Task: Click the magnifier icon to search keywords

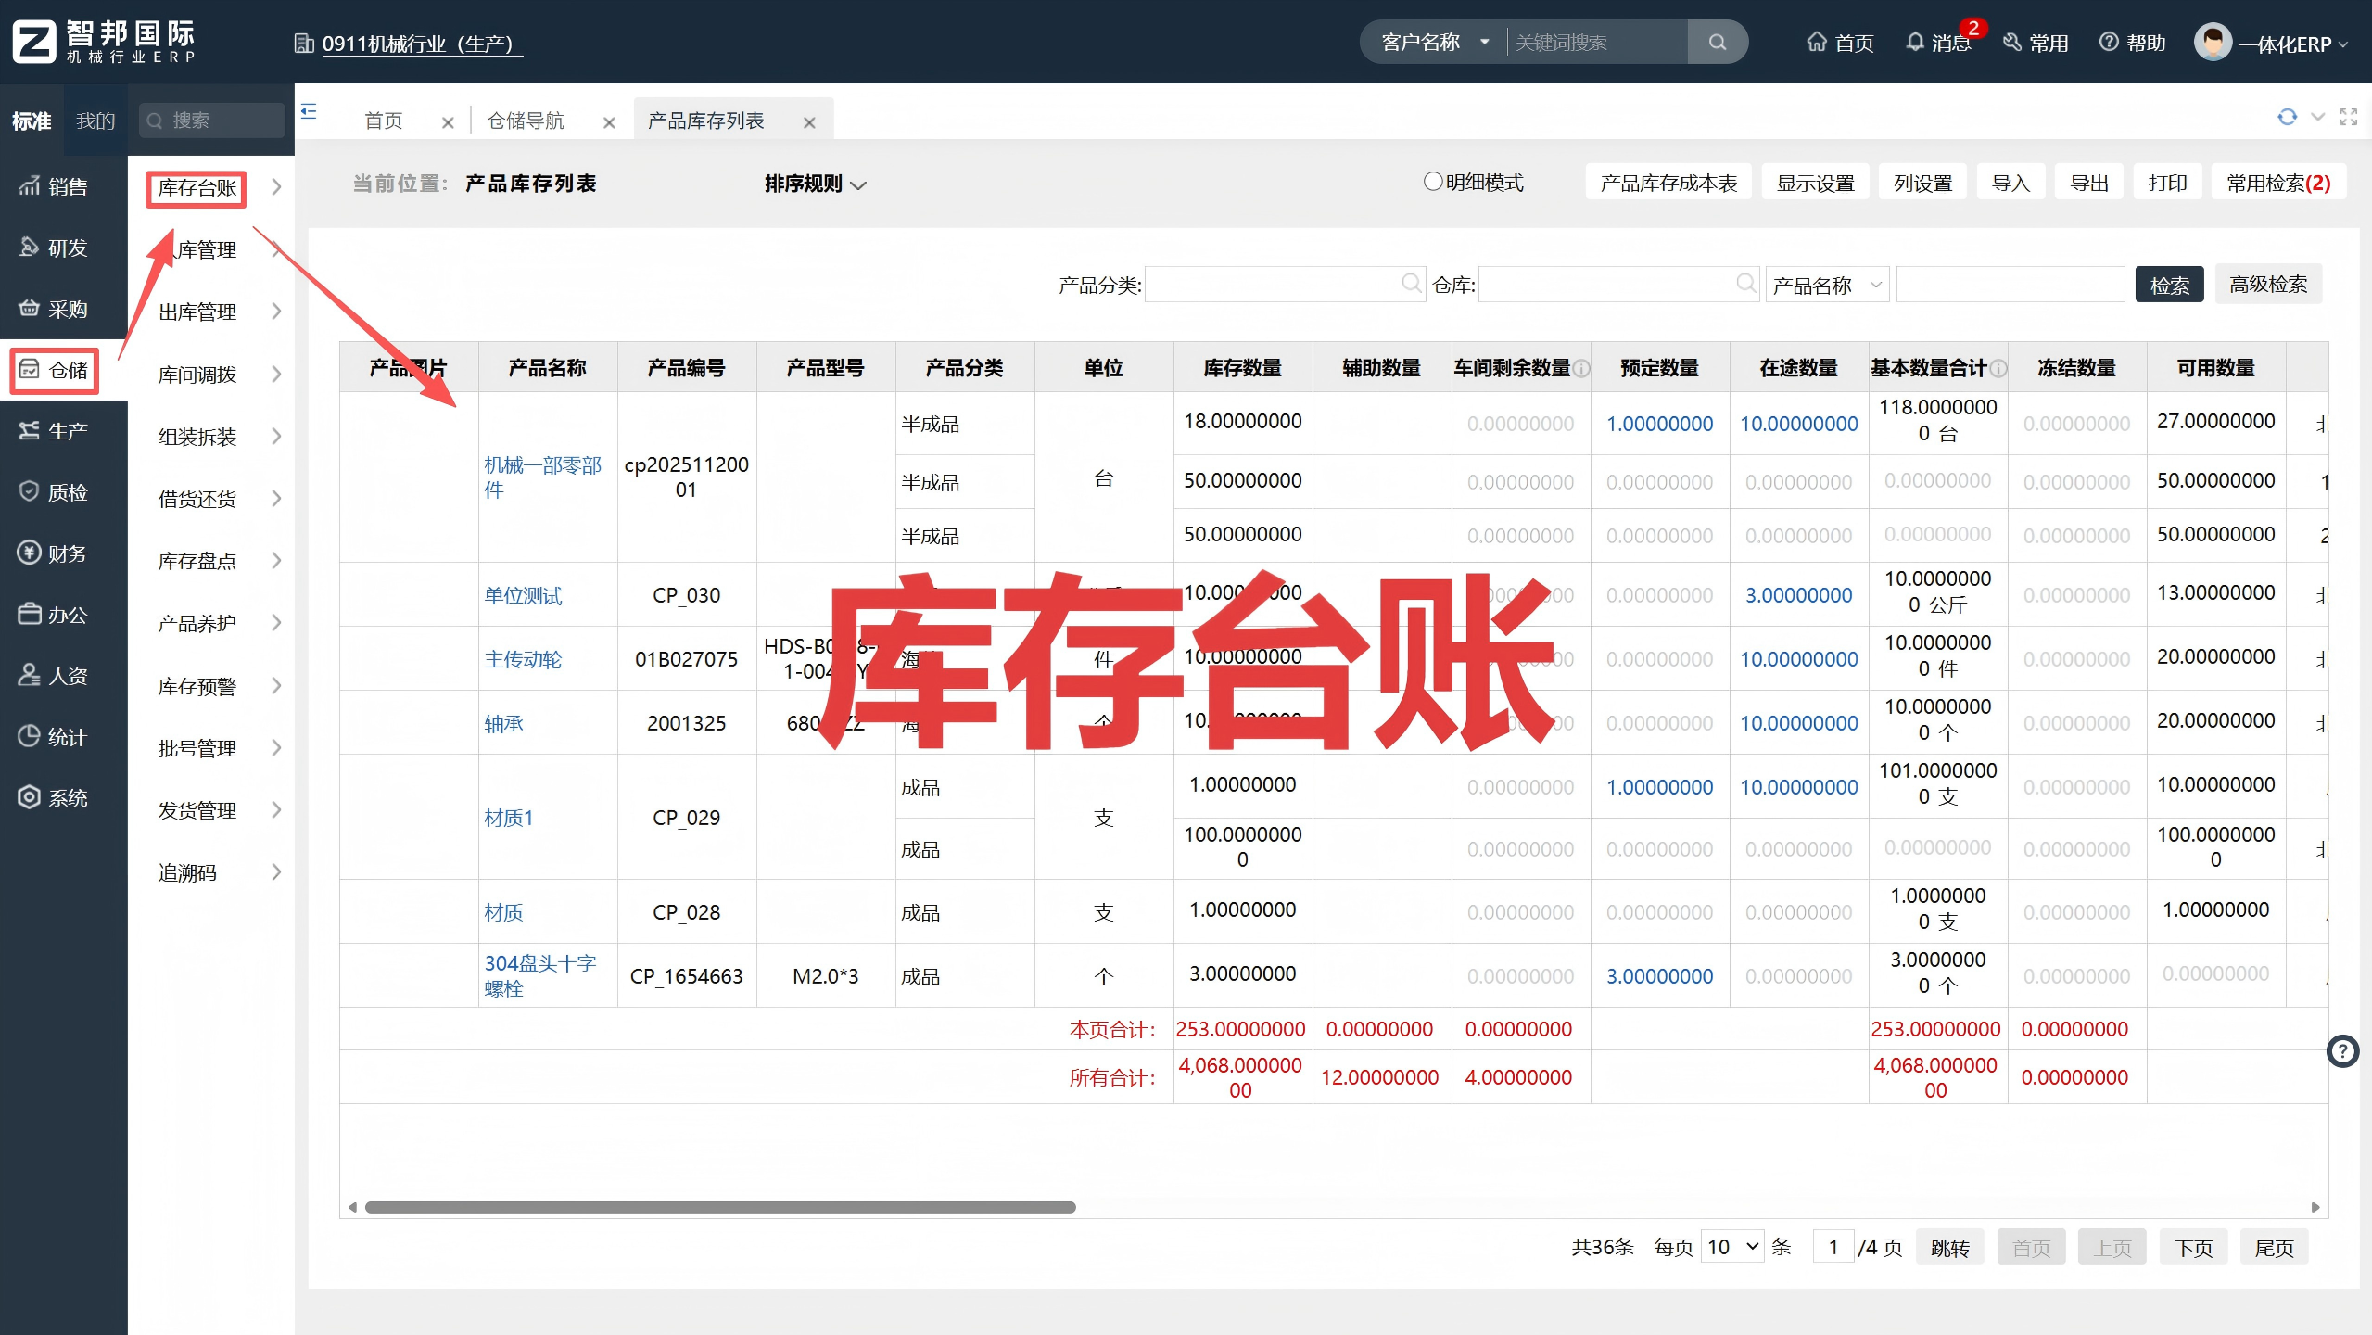Action: (1716, 42)
